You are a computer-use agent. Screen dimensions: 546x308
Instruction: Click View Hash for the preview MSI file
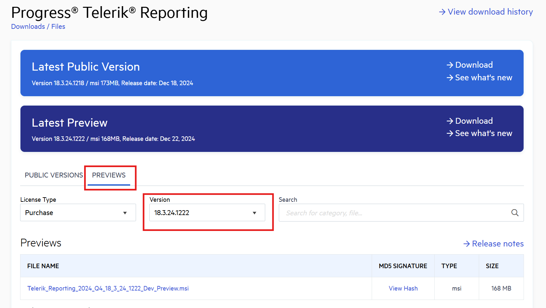coord(403,288)
